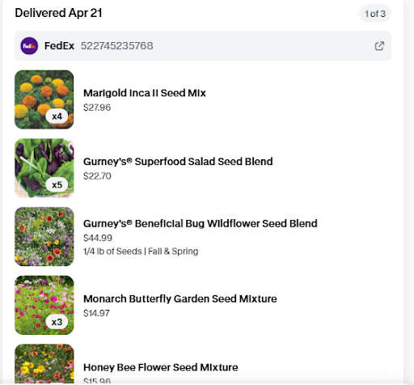414x385 pixels.
Task: Click the x5 quantity badge on salad blend
Action: (x=57, y=185)
